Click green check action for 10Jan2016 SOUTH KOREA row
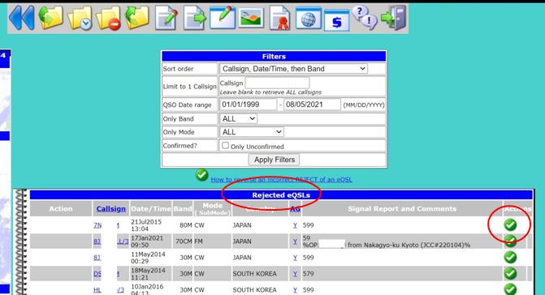 tap(510, 289)
